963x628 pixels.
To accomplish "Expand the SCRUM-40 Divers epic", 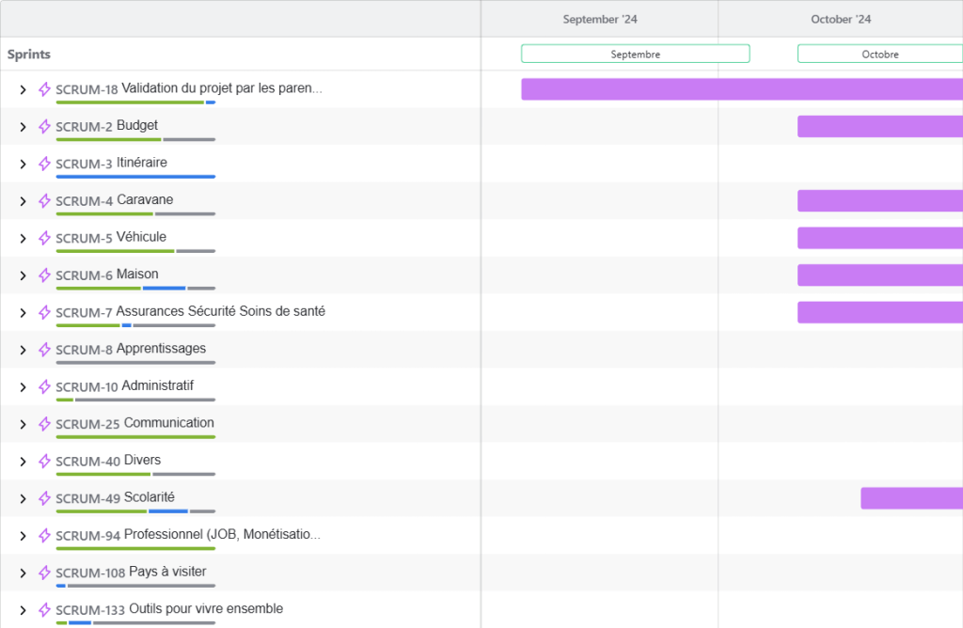I will coord(24,461).
